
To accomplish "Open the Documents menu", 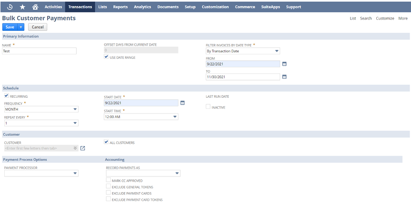I will 168,7.
